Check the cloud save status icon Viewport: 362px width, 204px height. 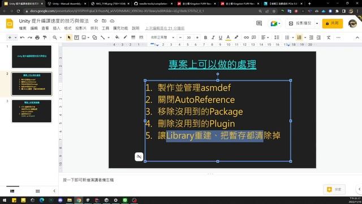pyautogui.click(x=112, y=21)
